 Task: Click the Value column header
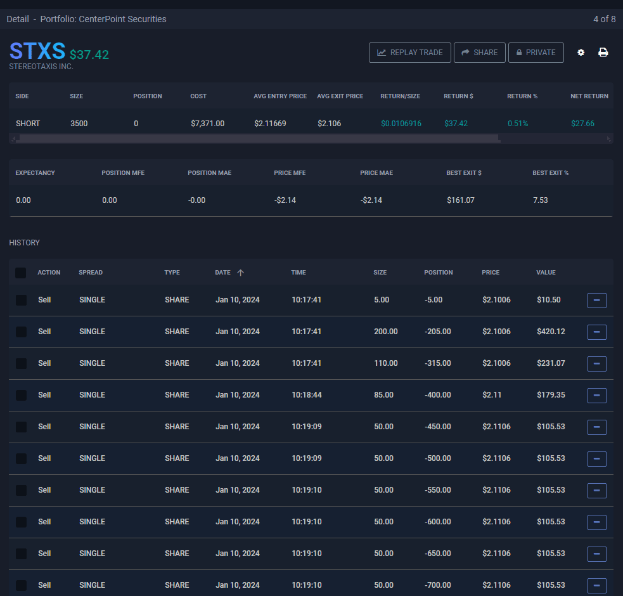(x=546, y=273)
